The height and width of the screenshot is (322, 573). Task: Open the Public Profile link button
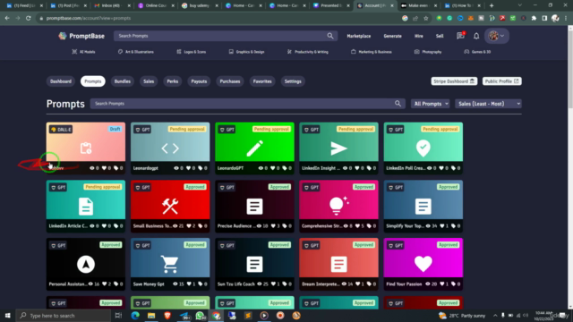pos(502,81)
